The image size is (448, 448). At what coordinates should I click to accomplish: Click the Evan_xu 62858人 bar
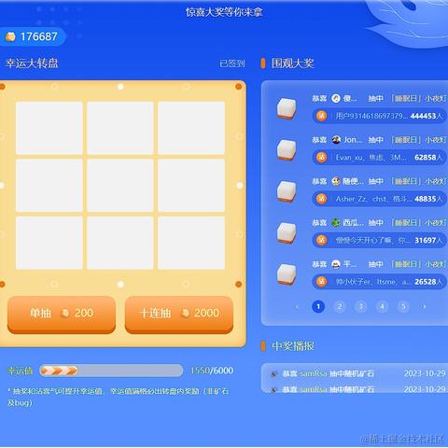point(379,157)
